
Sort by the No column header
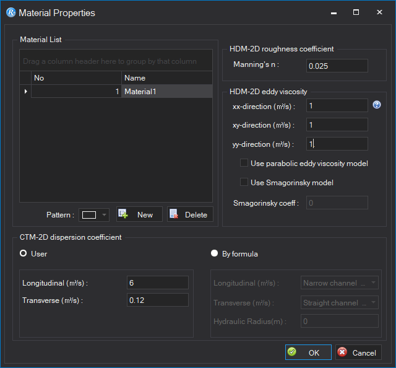pos(75,78)
